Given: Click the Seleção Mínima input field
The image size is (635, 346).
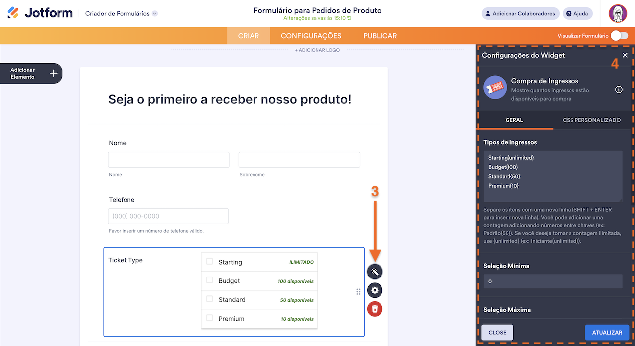Looking at the screenshot, I should click(x=553, y=281).
